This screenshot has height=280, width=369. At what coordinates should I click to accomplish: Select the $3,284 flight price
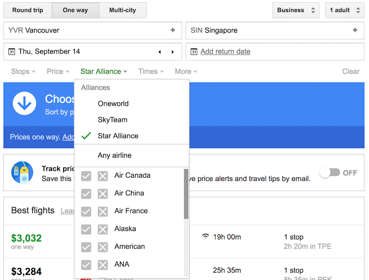coord(26,272)
